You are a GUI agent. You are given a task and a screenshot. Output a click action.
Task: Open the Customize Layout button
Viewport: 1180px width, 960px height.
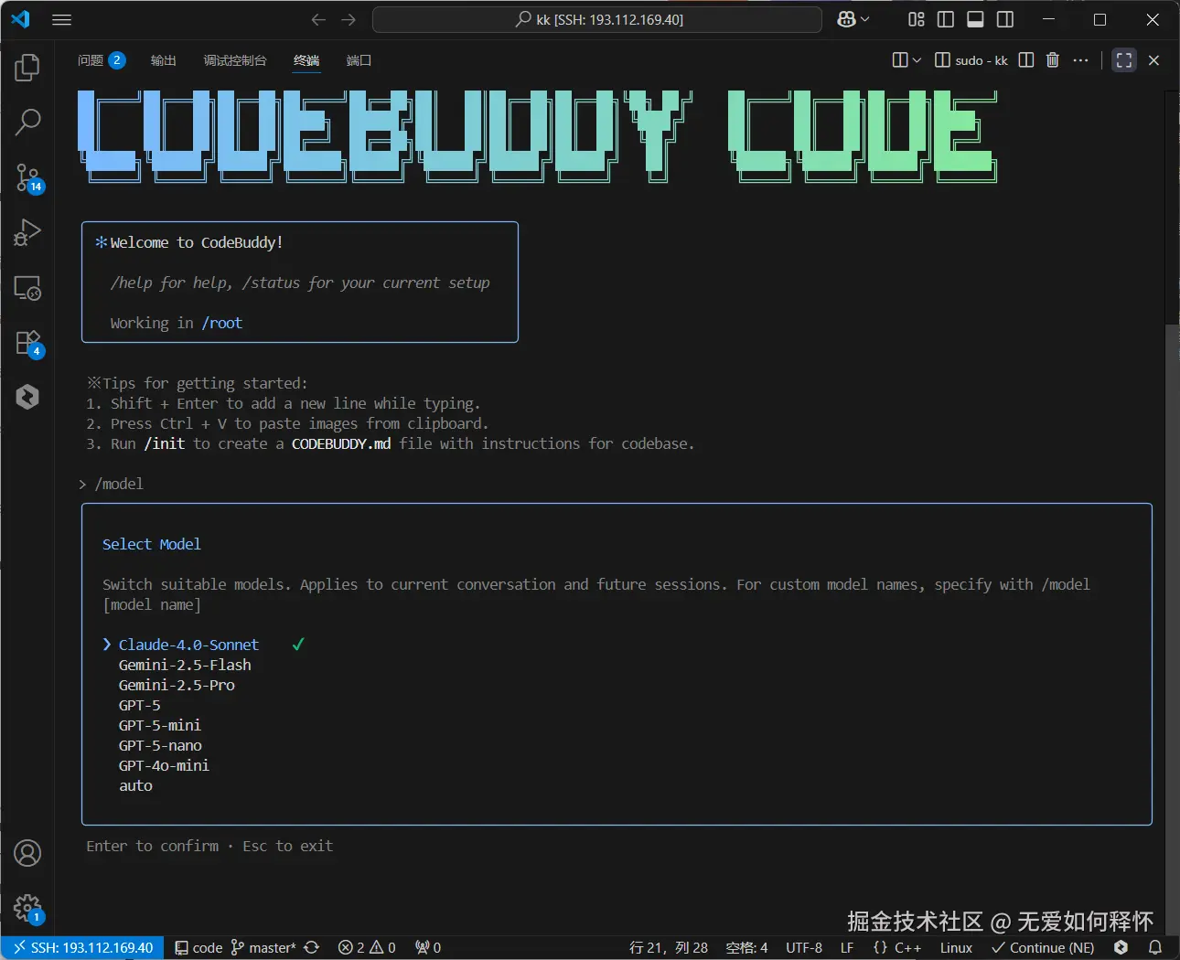pyautogui.click(x=916, y=19)
